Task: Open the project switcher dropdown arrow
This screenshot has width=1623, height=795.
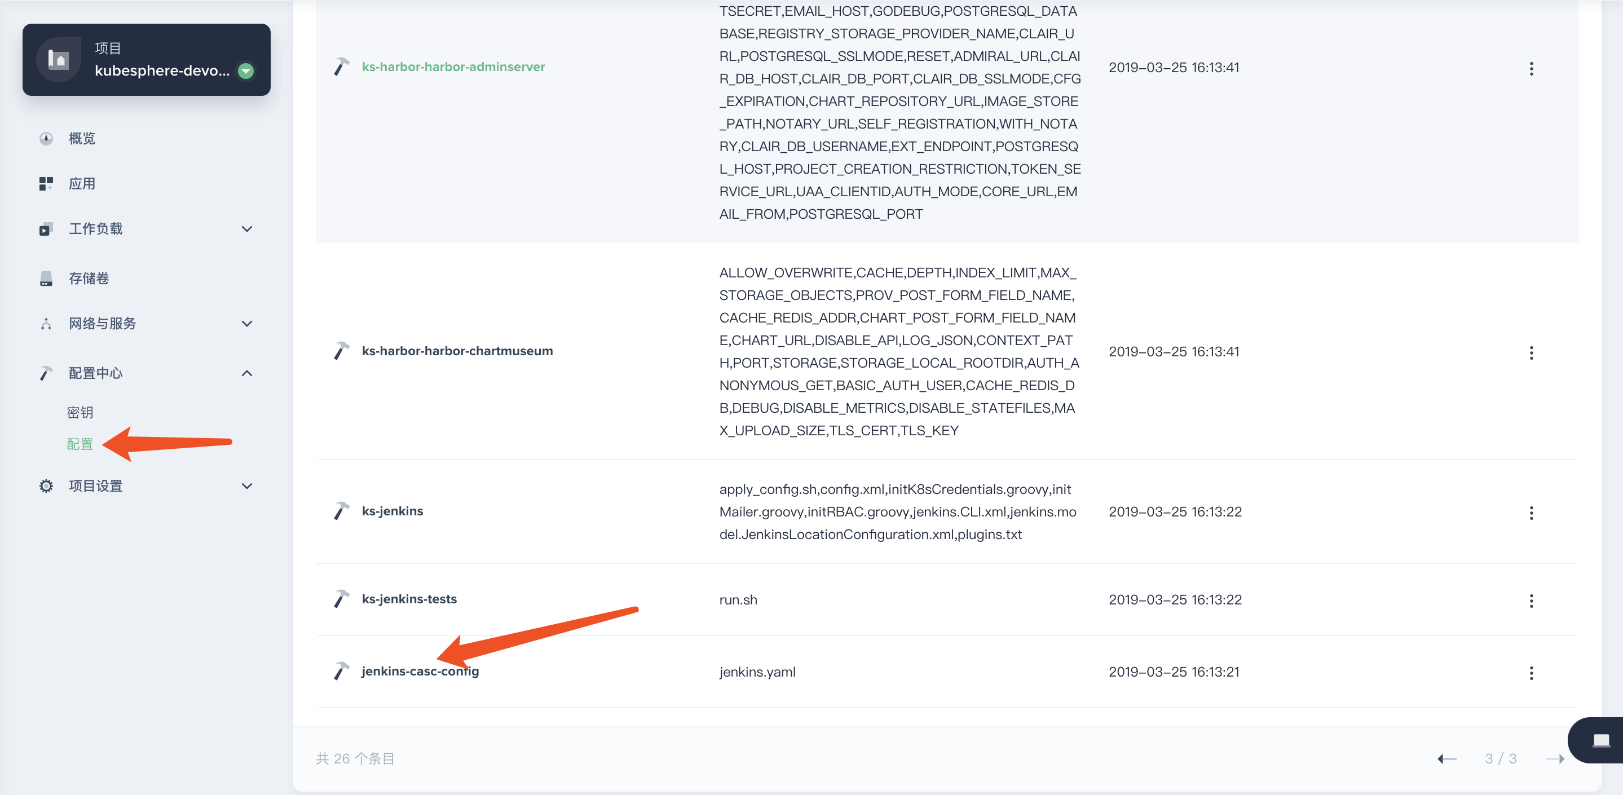Action: (246, 70)
